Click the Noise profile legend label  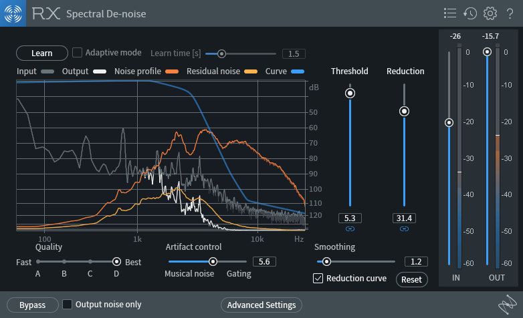point(138,71)
